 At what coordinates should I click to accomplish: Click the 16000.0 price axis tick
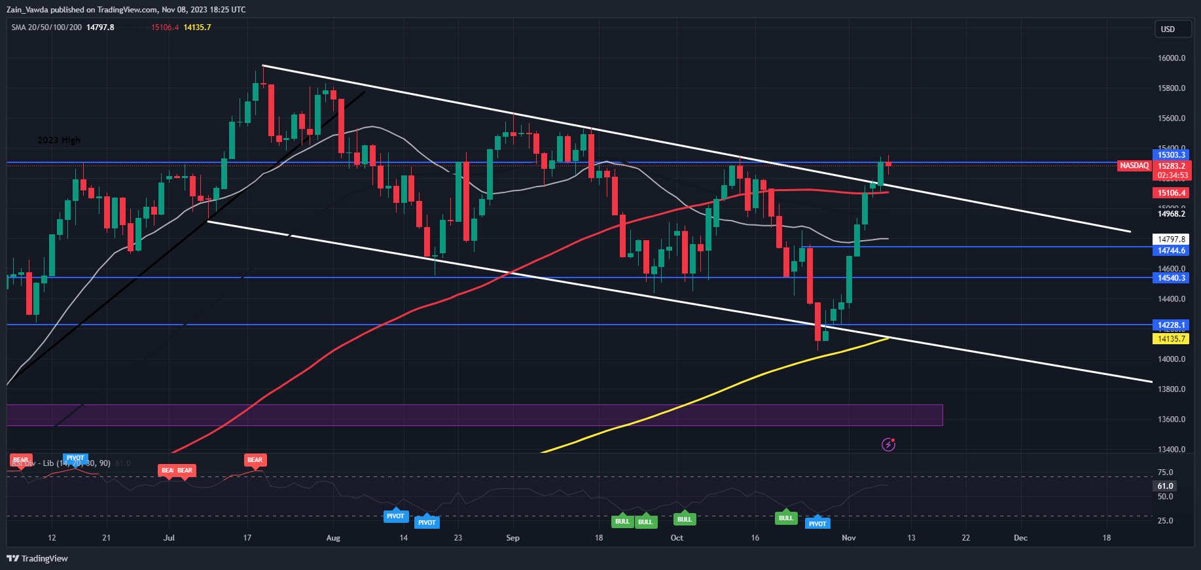1172,58
